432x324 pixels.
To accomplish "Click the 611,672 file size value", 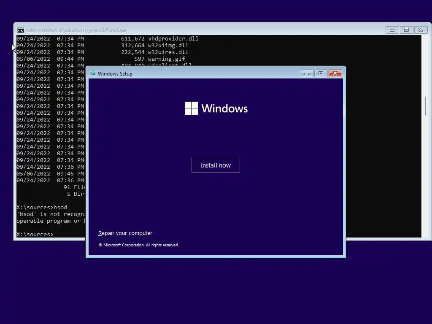I will (x=133, y=38).
